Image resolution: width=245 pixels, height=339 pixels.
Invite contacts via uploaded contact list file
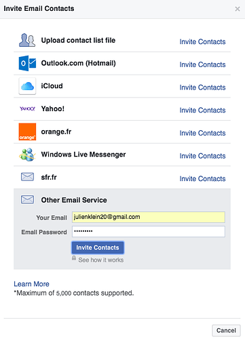point(202,42)
